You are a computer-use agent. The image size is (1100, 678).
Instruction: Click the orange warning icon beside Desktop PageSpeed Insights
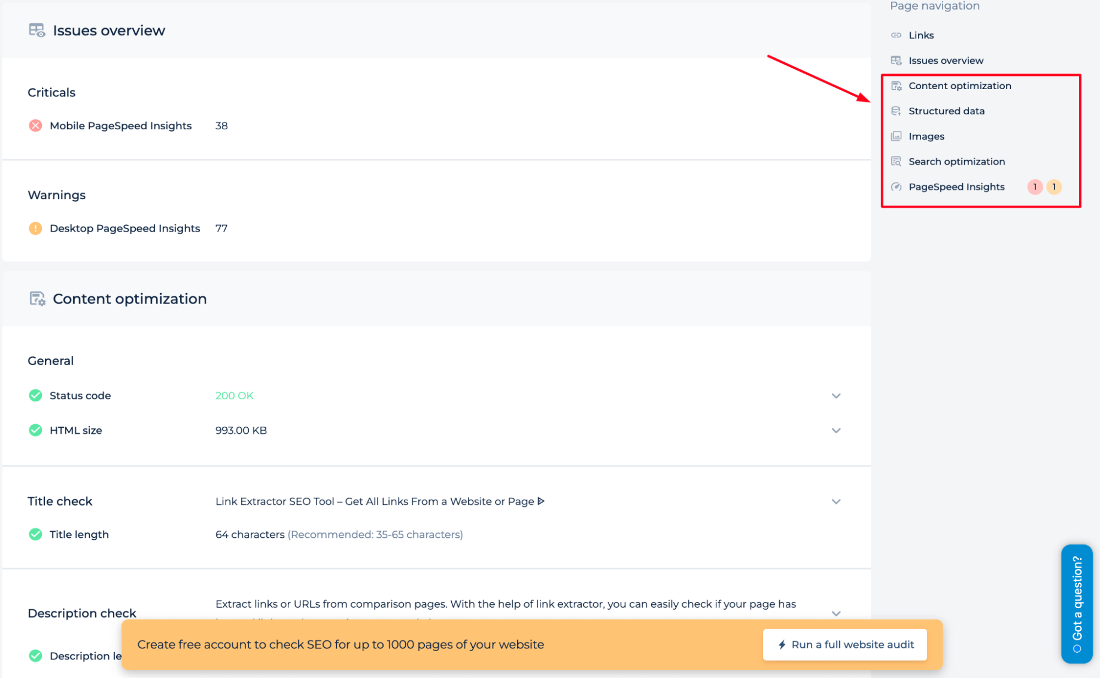click(x=35, y=228)
